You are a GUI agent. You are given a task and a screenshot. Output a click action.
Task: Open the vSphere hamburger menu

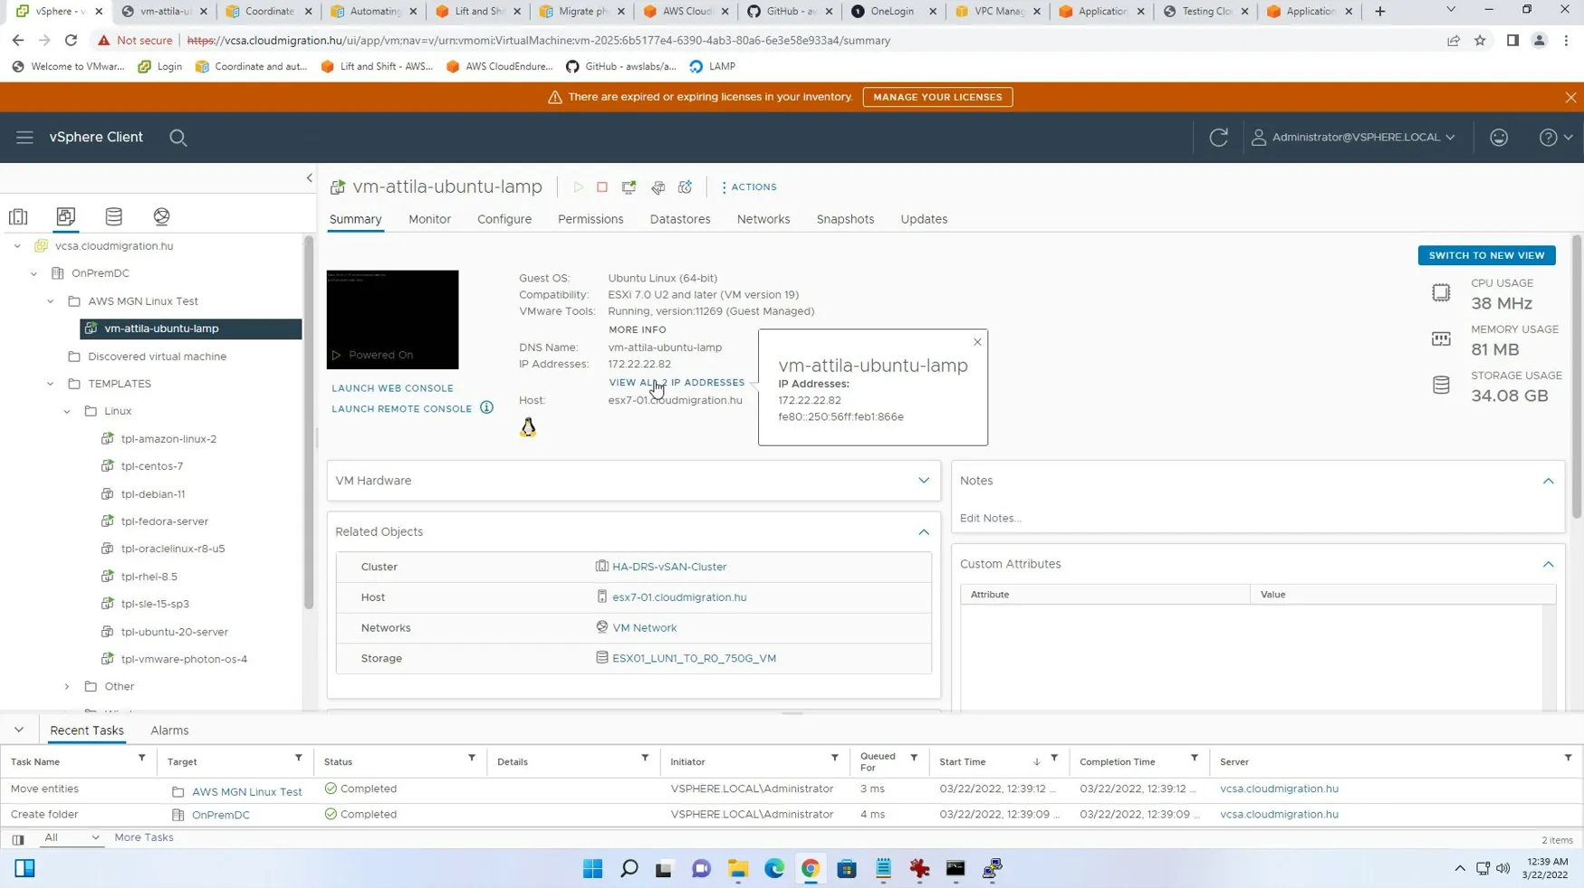(x=24, y=138)
